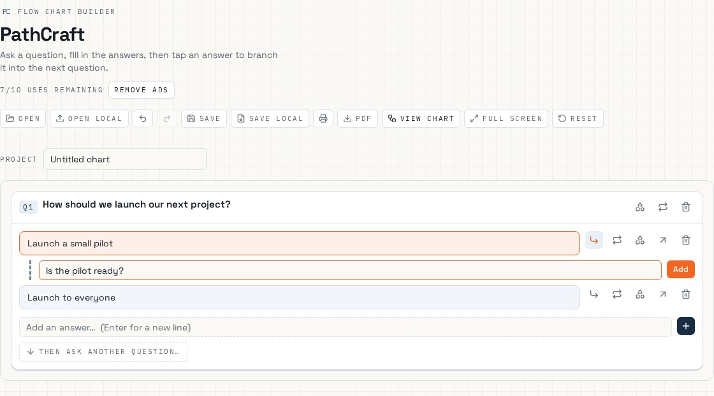
Task: Click shapes icon on Q1 question header
Action: click(x=640, y=208)
